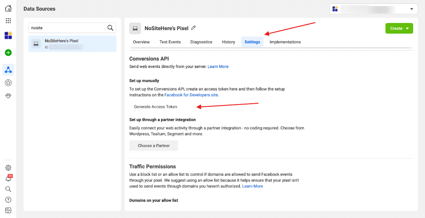Image resolution: width=425 pixels, height=218 pixels.
Task: Follow Traffic Permissions Learn More link
Action: pos(252,186)
